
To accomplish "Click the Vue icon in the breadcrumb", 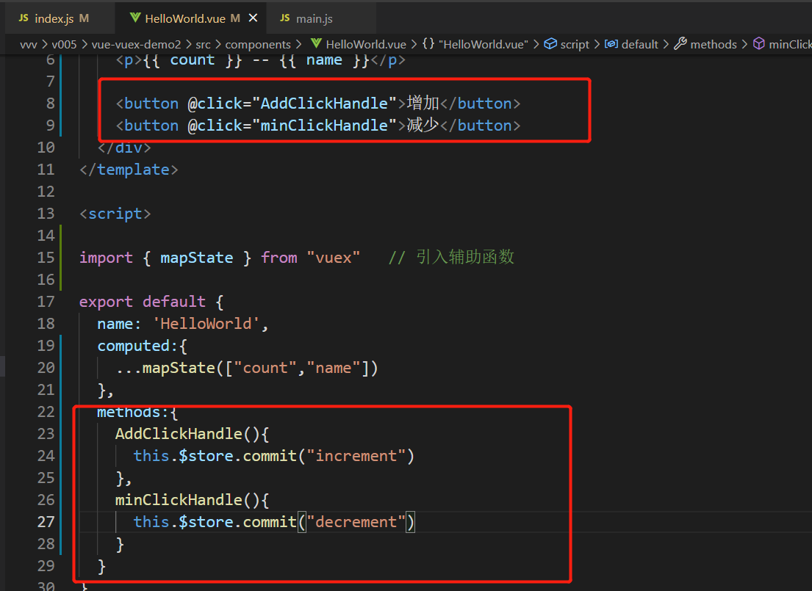I will coord(317,44).
